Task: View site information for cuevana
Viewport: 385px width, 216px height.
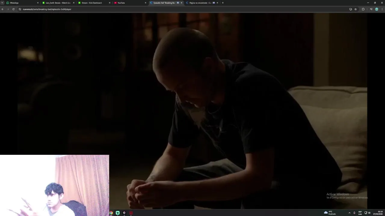Action: pyautogui.click(x=20, y=9)
